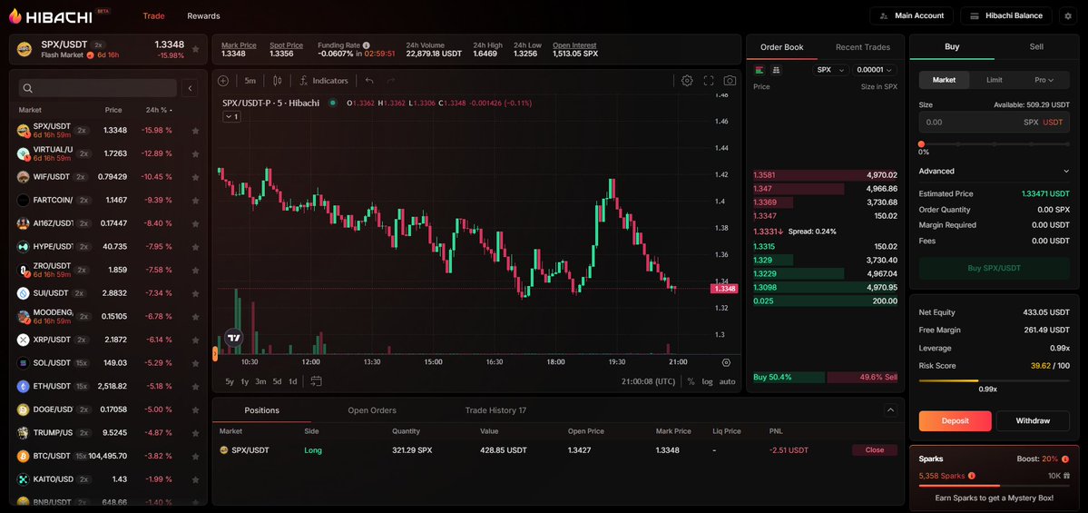Click the Main Account button
The height and width of the screenshot is (513, 1088).
point(911,16)
